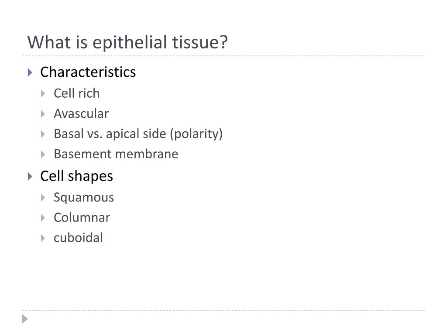Click the word 'Squamous'
Screen dimensions: 447x335
[x=84, y=198]
